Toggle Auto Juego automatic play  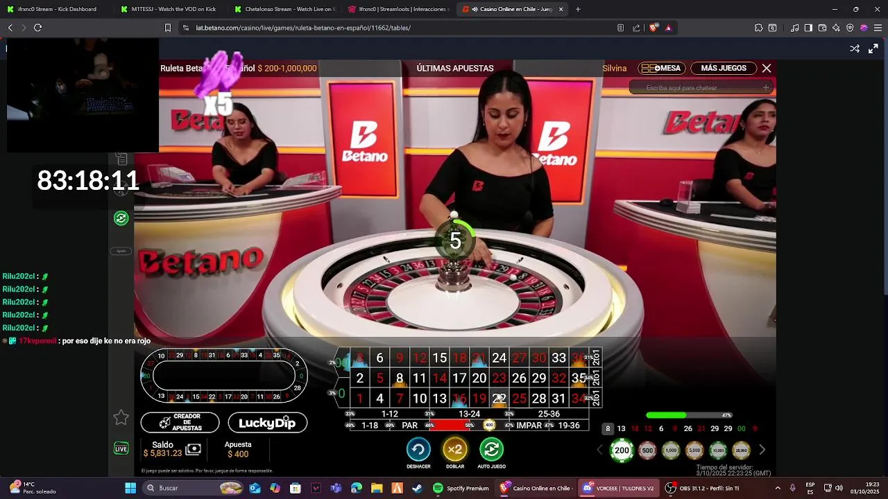491,450
